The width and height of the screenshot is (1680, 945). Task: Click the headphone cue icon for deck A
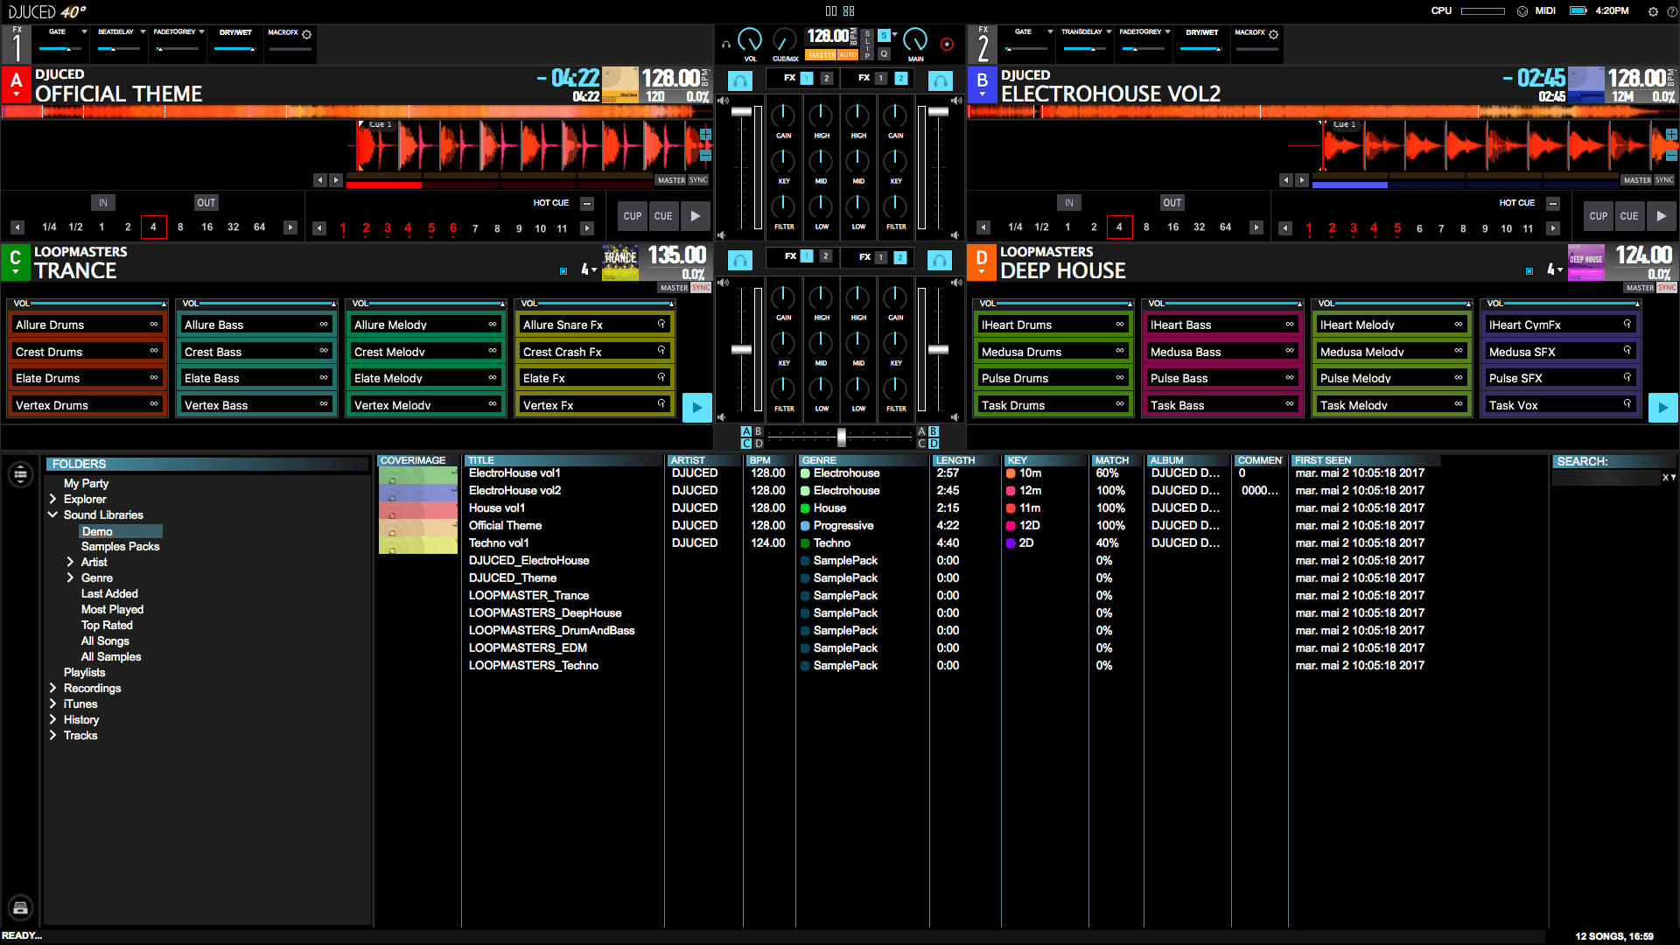[739, 79]
